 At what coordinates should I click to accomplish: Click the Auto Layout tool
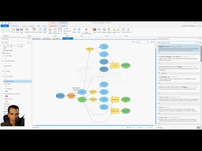coord(50,31)
